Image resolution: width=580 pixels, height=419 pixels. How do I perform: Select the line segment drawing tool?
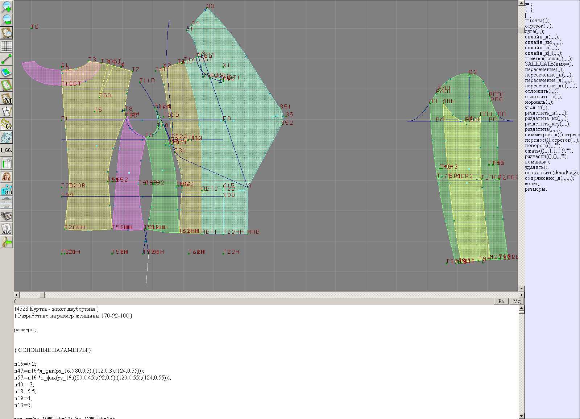[7, 59]
